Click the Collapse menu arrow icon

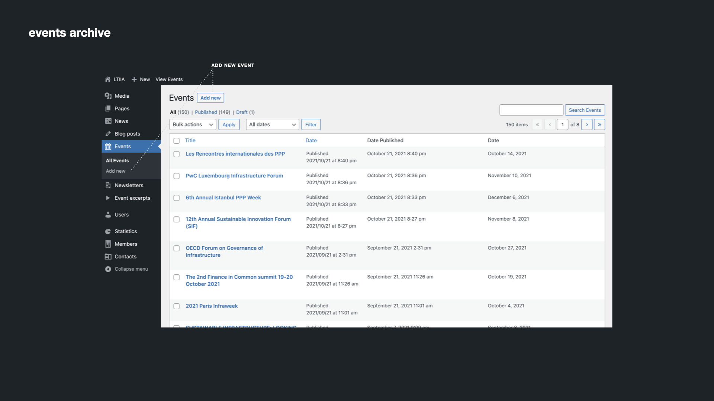(x=108, y=269)
